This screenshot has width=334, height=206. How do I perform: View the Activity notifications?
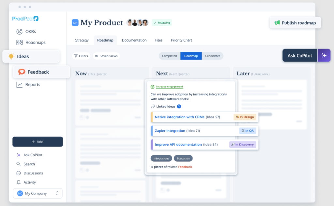click(x=30, y=182)
